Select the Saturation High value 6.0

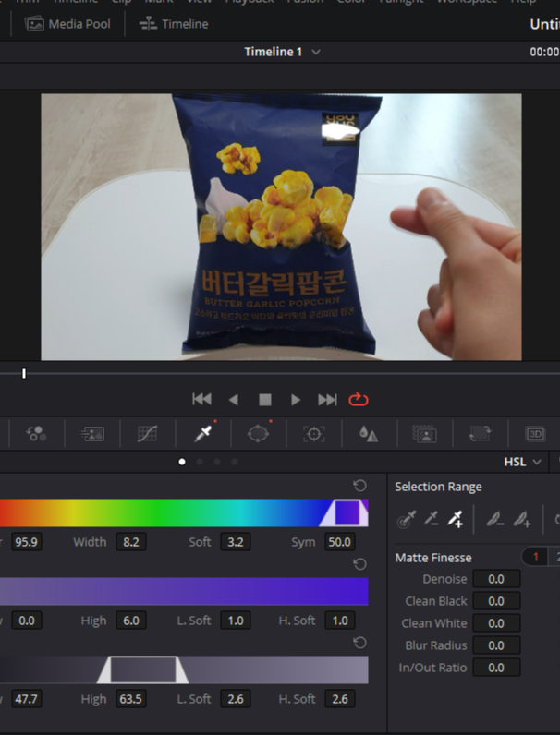pyautogui.click(x=131, y=621)
